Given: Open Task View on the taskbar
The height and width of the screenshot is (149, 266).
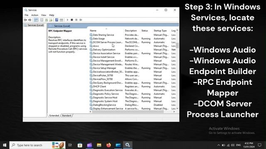Looking at the screenshot, I should 70,145.
